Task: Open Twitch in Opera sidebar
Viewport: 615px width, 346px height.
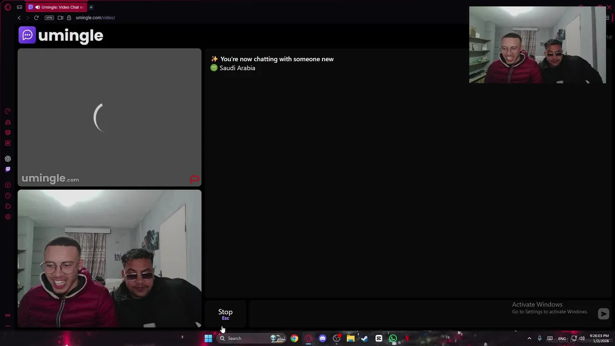Action: 8,169
